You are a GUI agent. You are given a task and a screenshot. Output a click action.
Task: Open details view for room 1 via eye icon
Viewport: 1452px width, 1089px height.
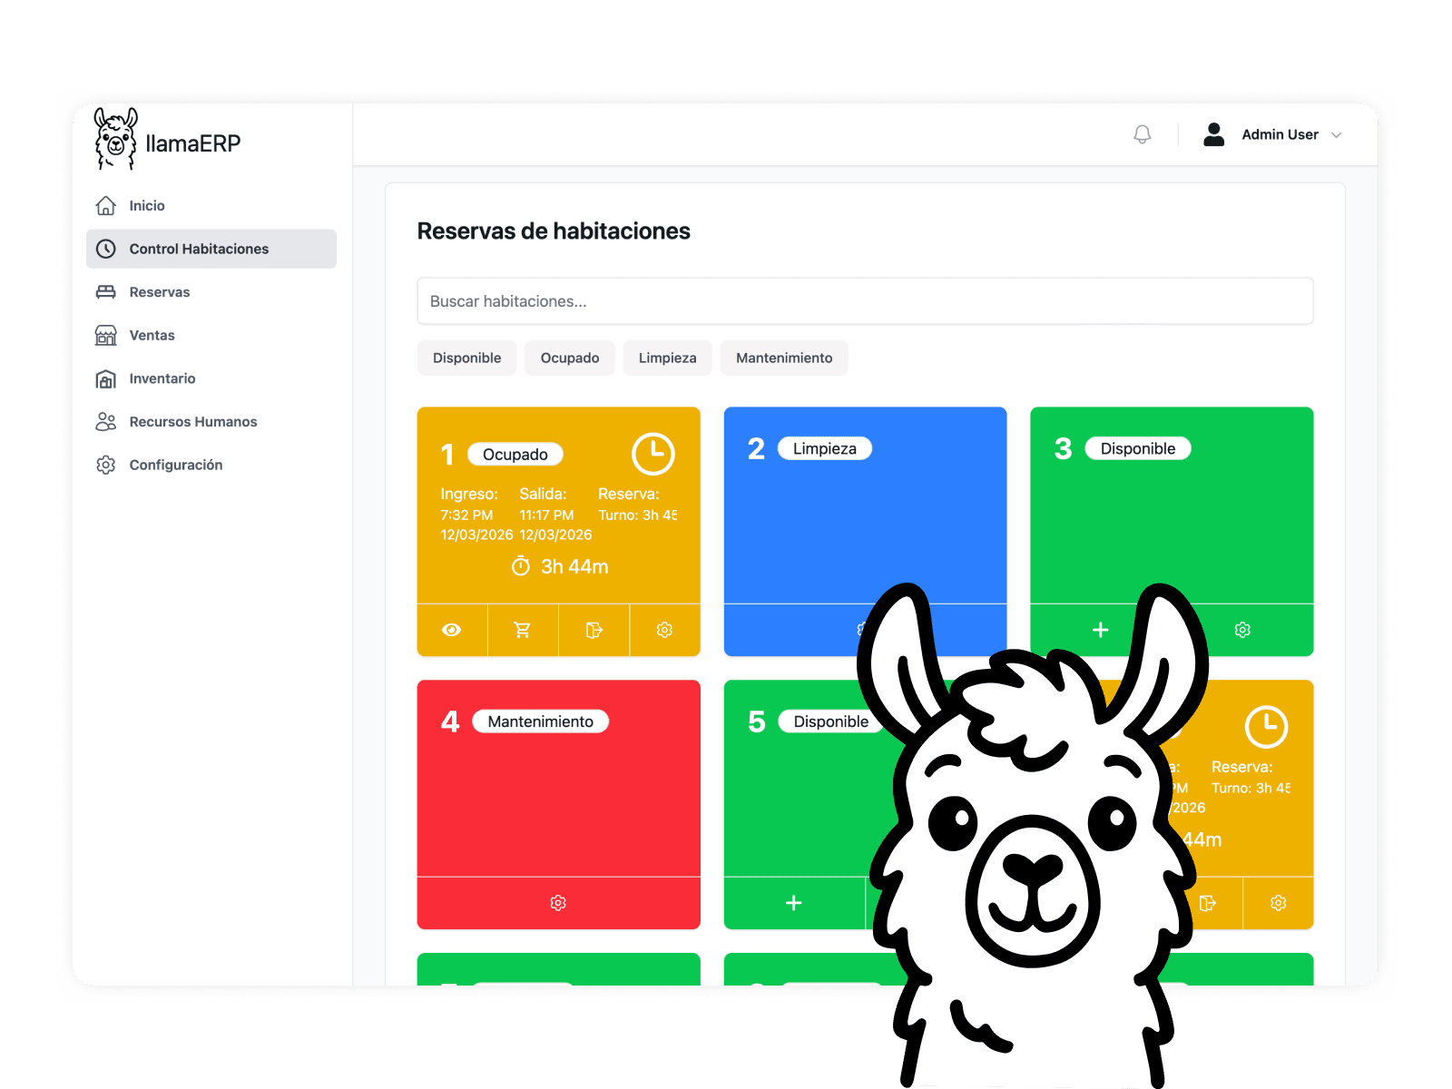452,630
